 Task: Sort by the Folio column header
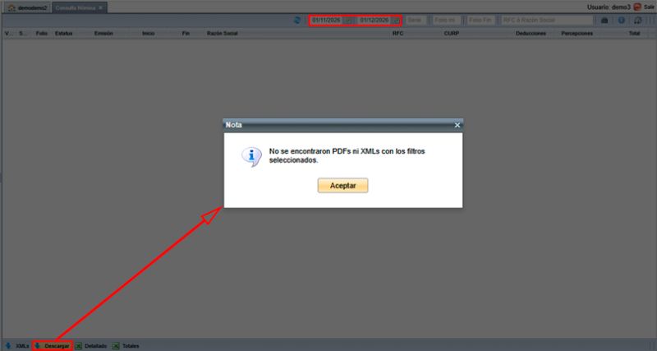42,33
